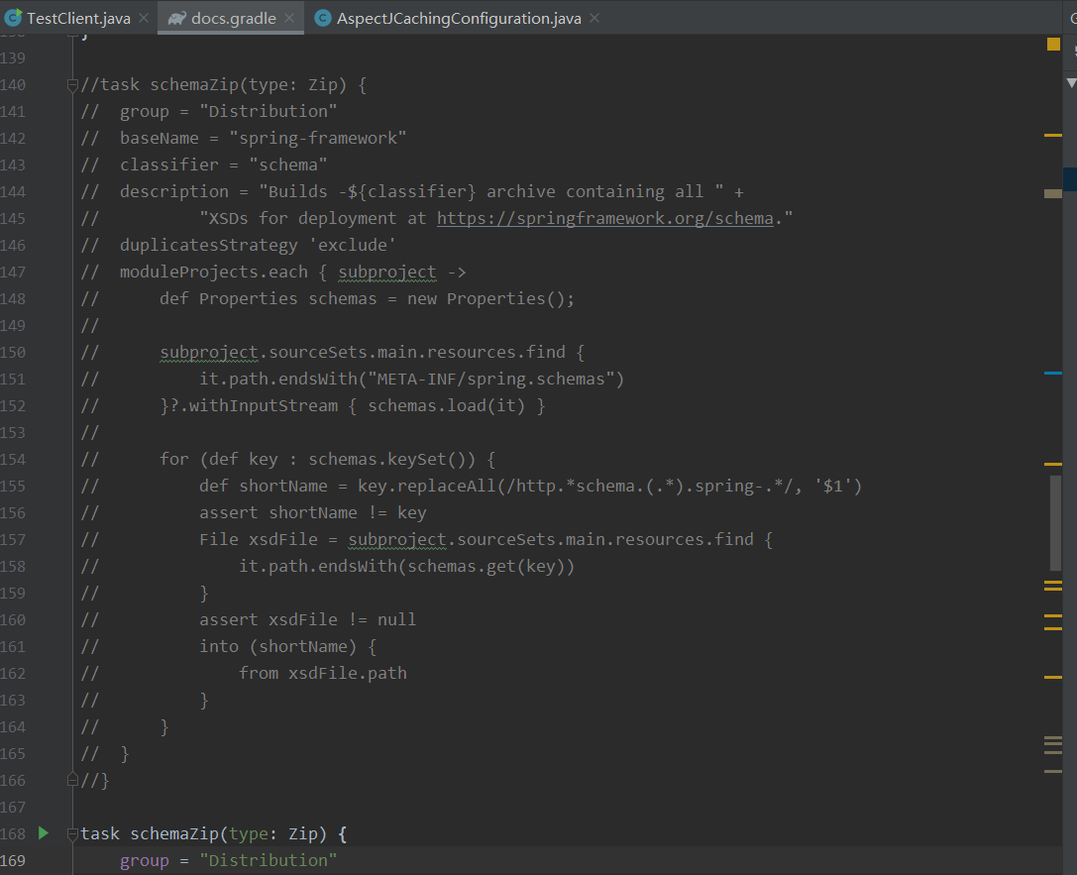The width and height of the screenshot is (1077, 875).
Task: Click the yellow inspection status indicator
Action: (1053, 45)
